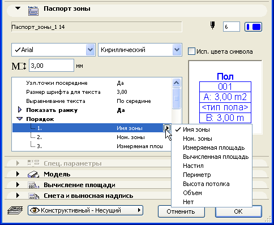The height and width of the screenshot is (225, 274).
Task: Collapse the Паспорт зоны panel
Action: (18, 8)
